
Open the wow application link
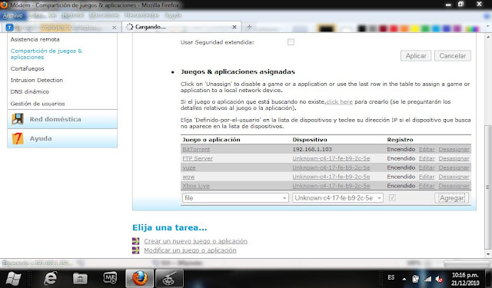(x=188, y=177)
